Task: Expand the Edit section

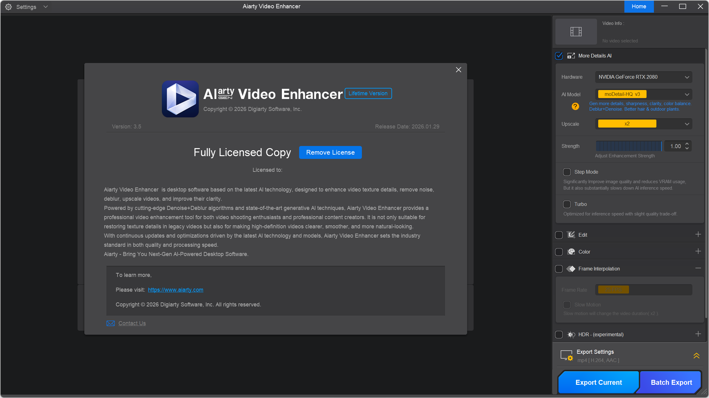Action: point(698,234)
